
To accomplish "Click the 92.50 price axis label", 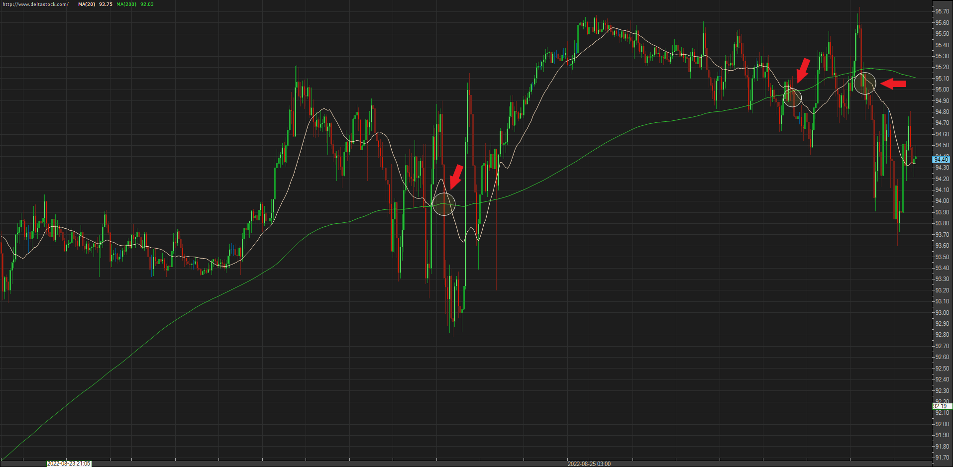I will pos(942,369).
